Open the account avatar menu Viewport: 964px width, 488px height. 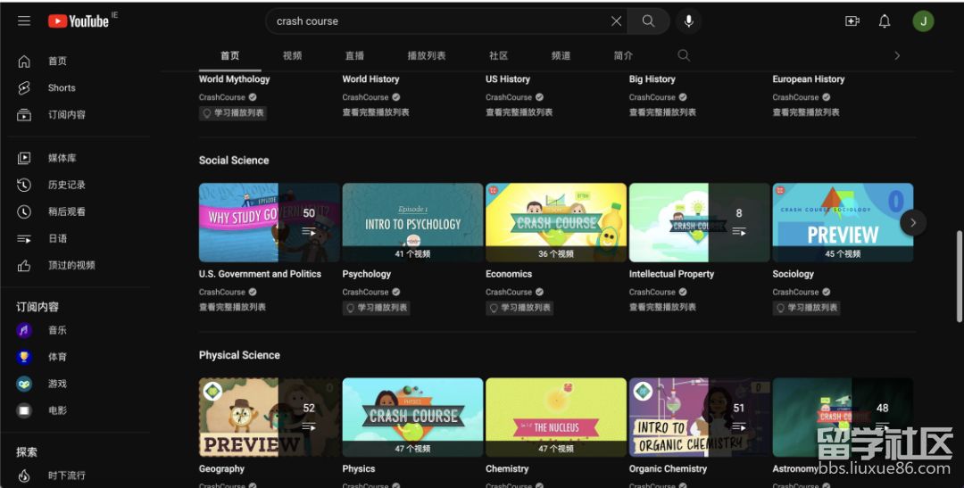(923, 21)
